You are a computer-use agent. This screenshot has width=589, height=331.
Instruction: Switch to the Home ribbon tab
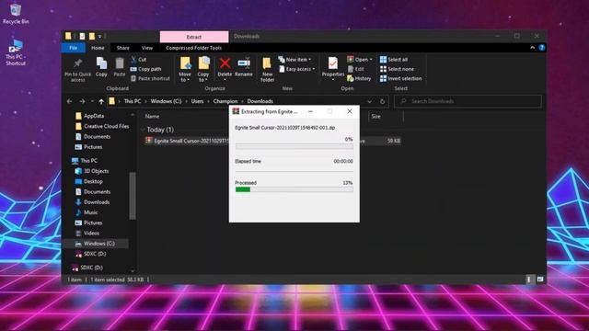point(98,48)
